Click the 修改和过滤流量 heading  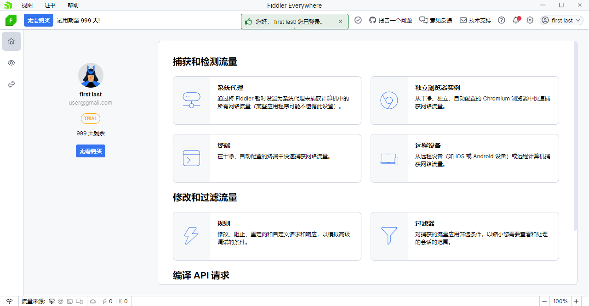(205, 197)
